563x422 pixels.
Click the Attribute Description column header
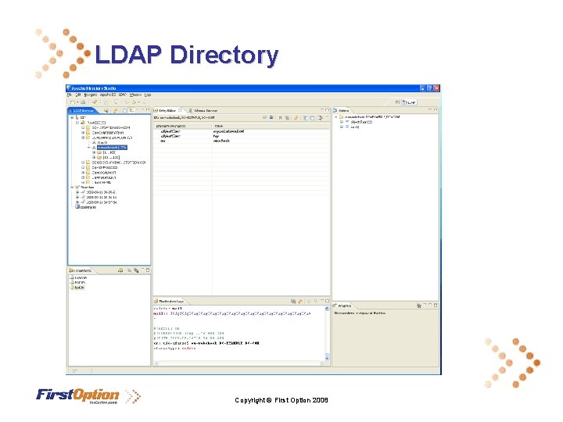click(182, 127)
